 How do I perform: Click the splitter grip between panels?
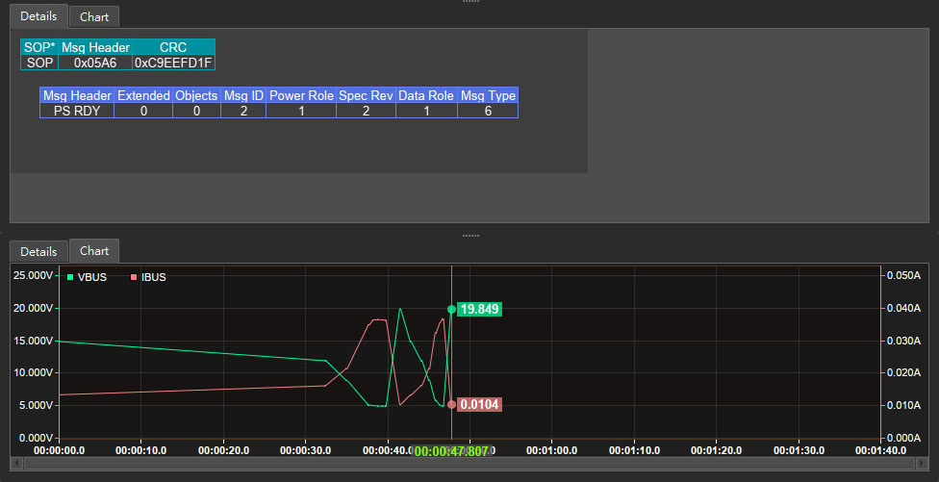tap(470, 236)
